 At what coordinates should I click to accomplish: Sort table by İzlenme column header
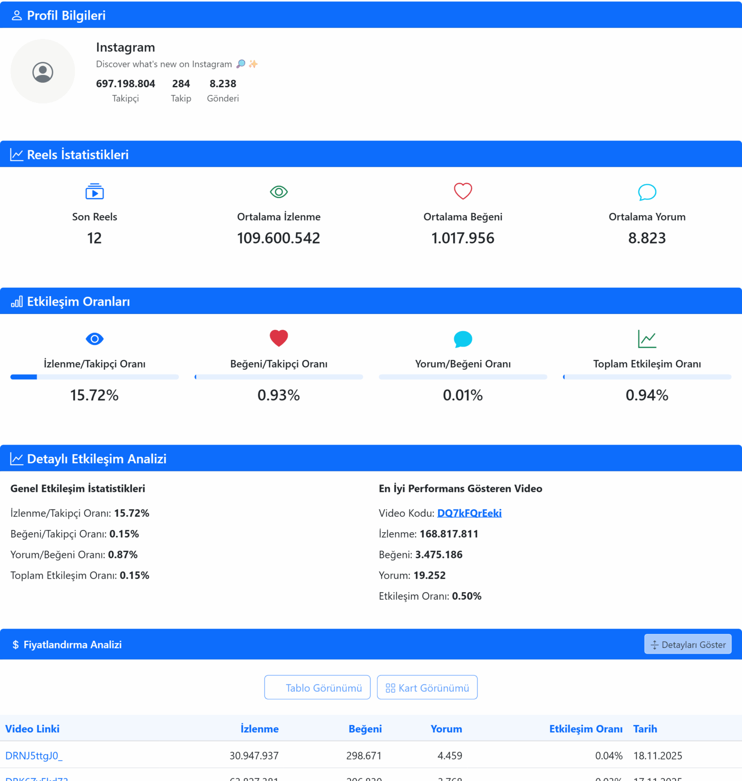point(259,729)
